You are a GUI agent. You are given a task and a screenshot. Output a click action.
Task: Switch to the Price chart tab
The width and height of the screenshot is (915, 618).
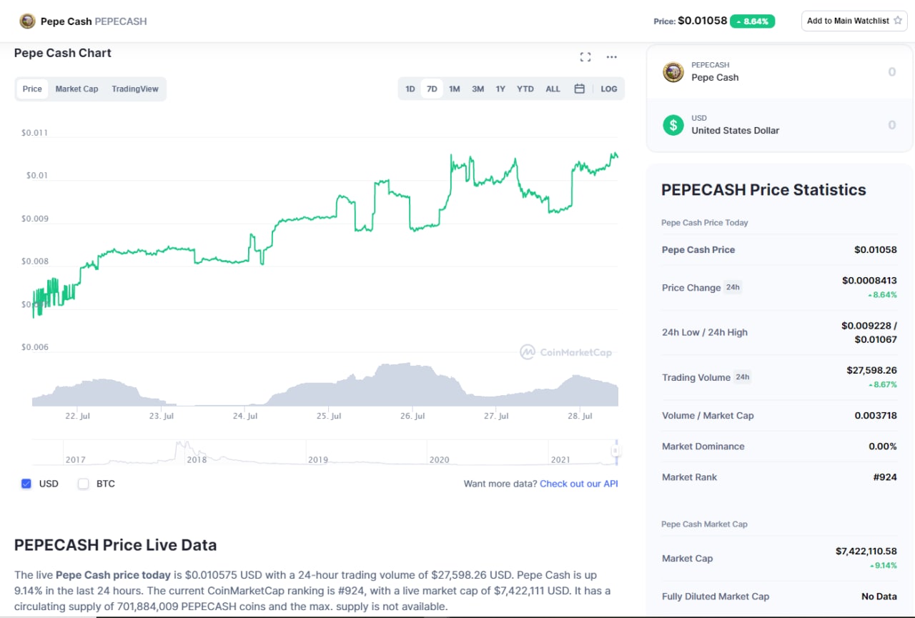point(32,89)
